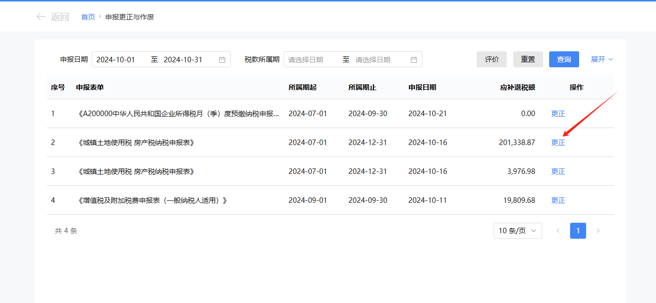Open the calendar icon in 税款所属期 field
The width and height of the screenshot is (656, 303).
tap(414, 59)
